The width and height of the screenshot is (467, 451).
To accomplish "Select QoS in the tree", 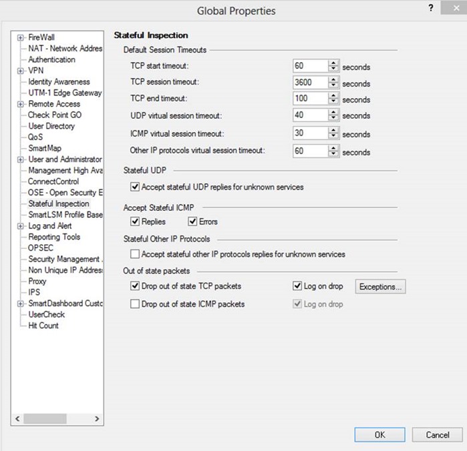I will click(35, 137).
